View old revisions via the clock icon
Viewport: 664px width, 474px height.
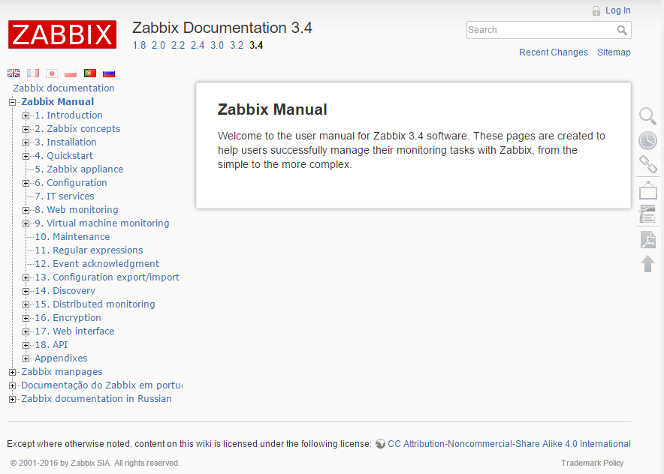click(647, 140)
